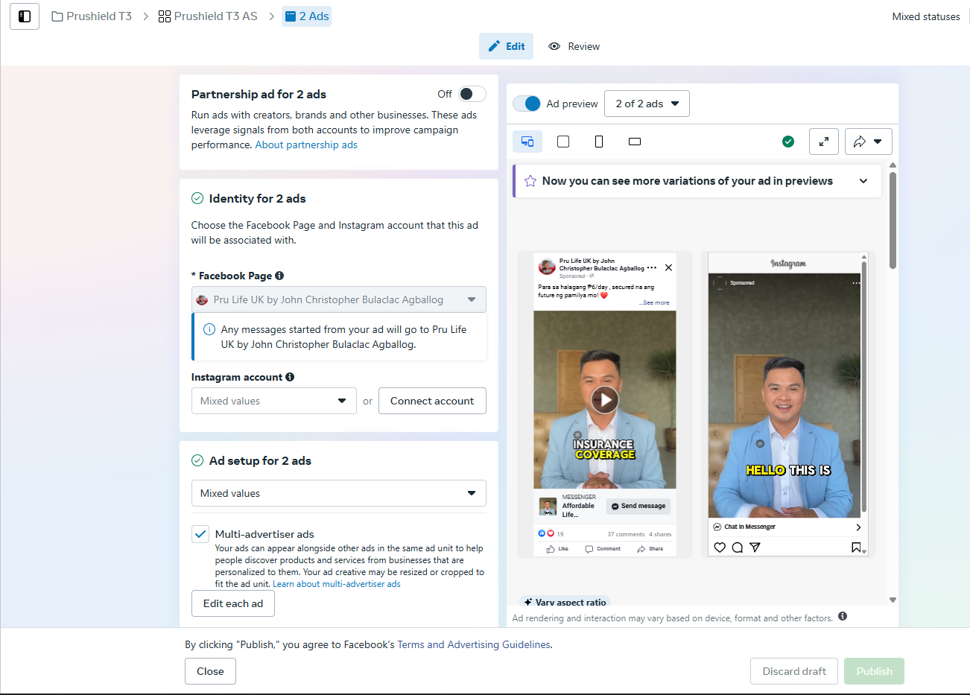Click the Connect account button
970x695 pixels.
[432, 401]
